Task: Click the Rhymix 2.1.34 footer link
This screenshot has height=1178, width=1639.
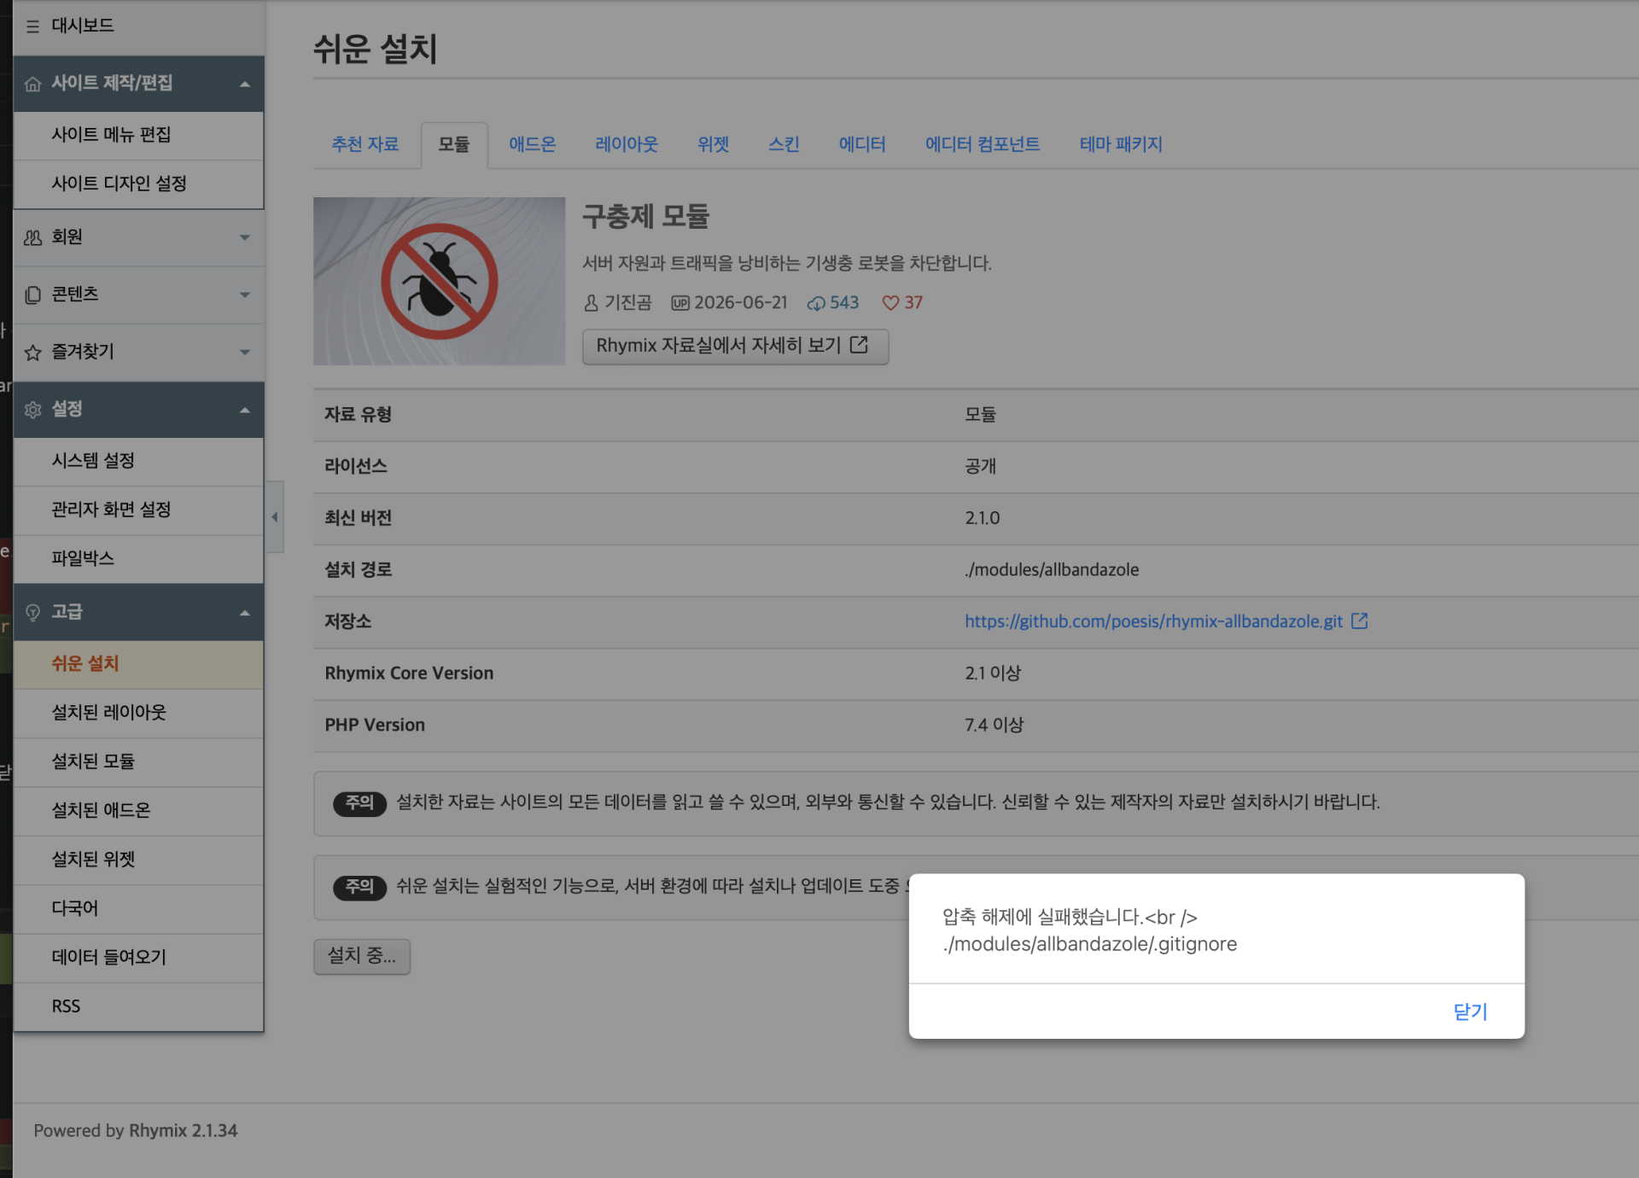Action: coord(184,1130)
